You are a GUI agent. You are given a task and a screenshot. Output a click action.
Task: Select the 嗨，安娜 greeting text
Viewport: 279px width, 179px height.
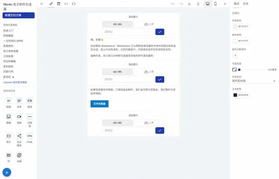pos(97,40)
